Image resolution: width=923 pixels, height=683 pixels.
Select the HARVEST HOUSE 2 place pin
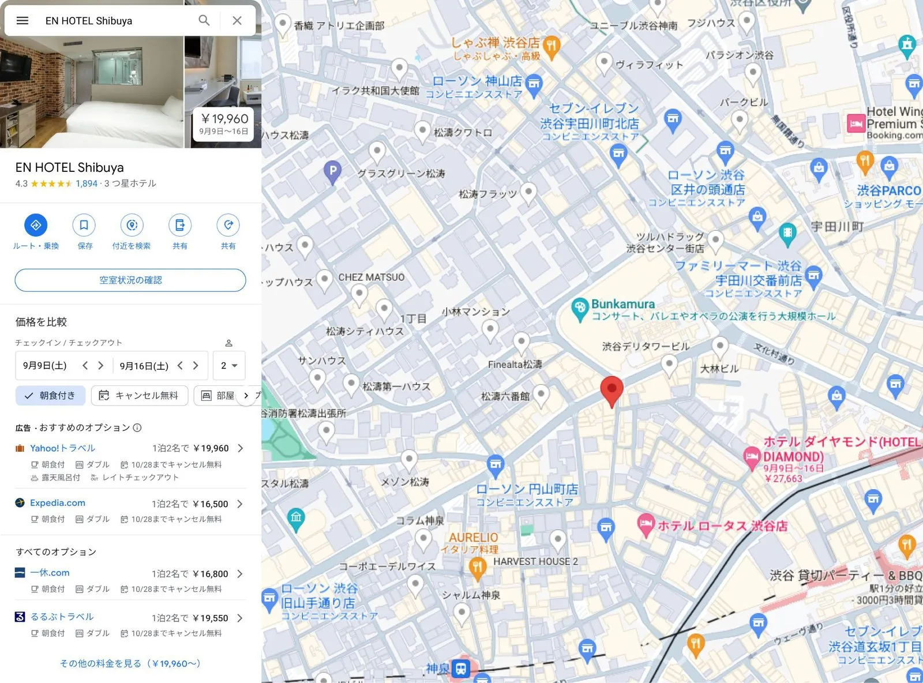click(557, 541)
